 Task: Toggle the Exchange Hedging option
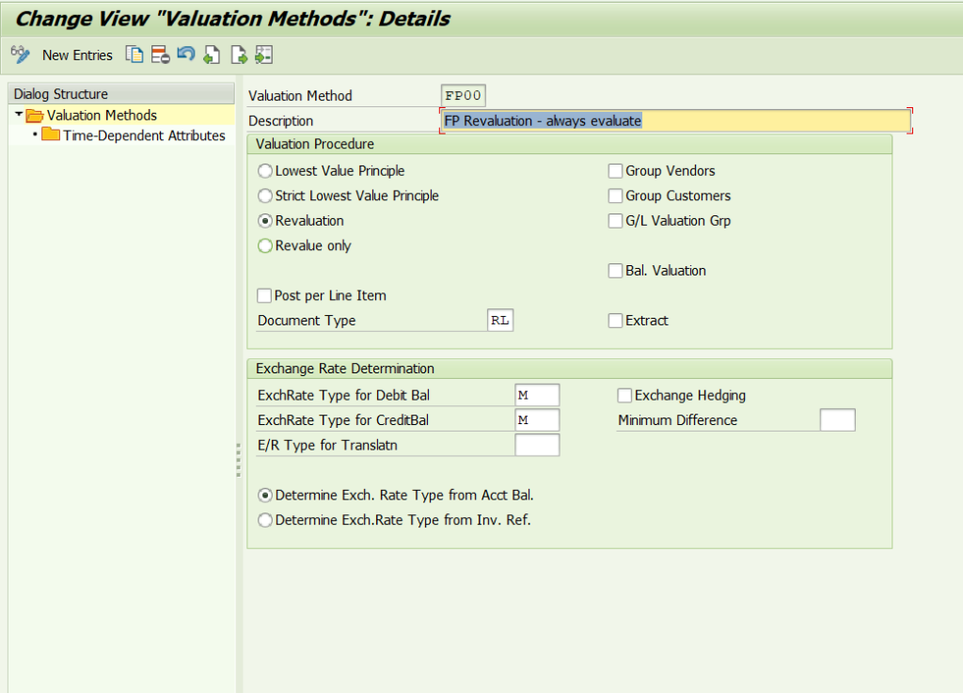[x=624, y=395]
